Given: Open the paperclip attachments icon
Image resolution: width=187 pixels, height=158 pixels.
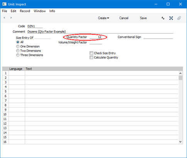Looking at the screenshot, I should point(179,18).
